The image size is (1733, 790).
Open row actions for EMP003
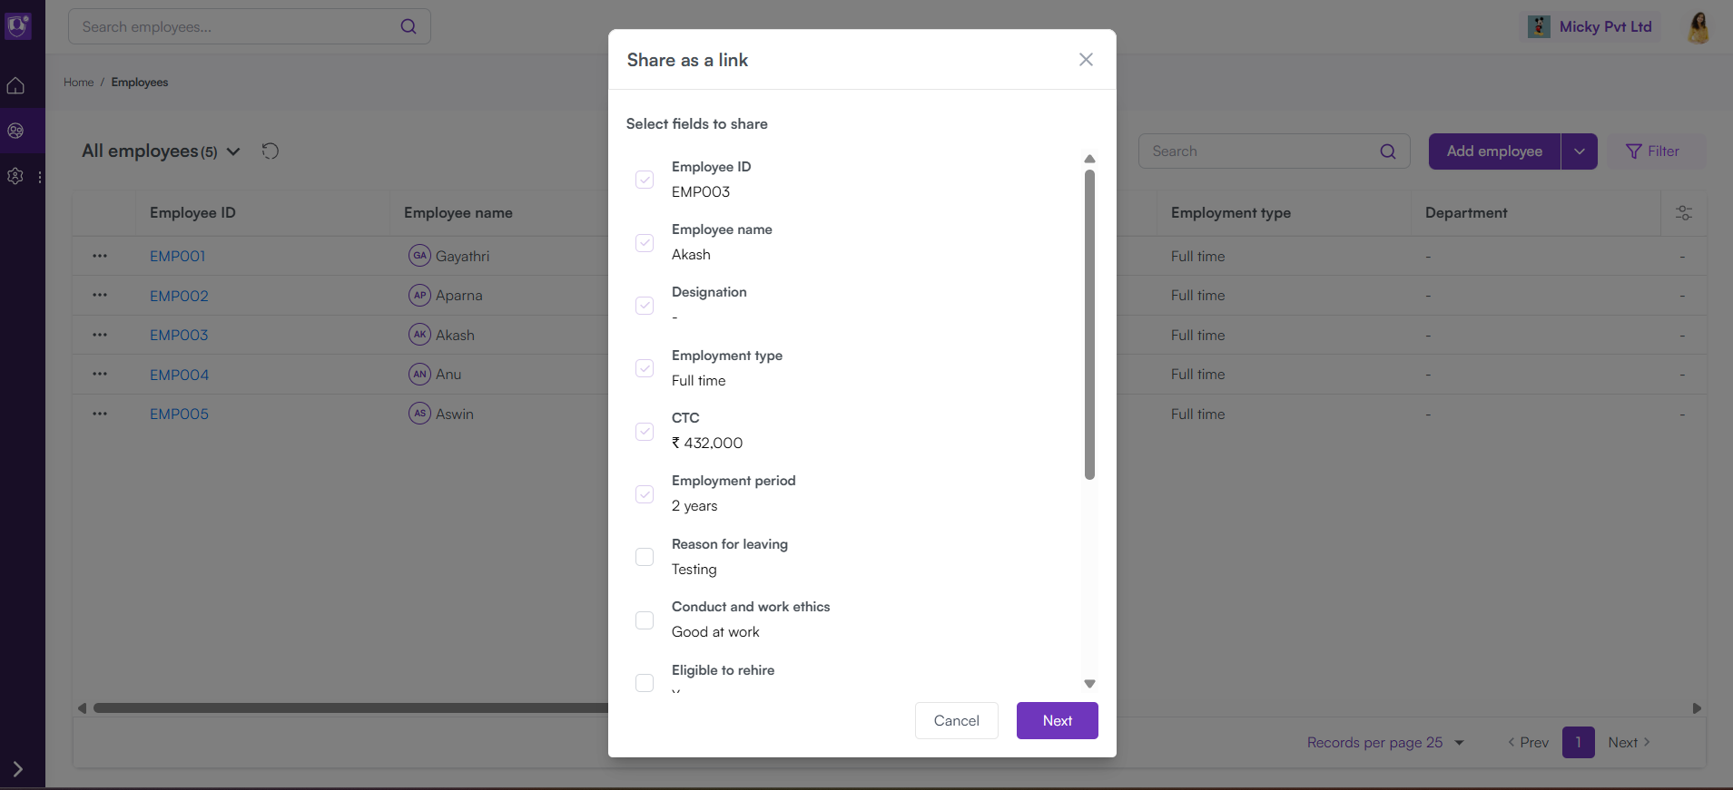(100, 336)
